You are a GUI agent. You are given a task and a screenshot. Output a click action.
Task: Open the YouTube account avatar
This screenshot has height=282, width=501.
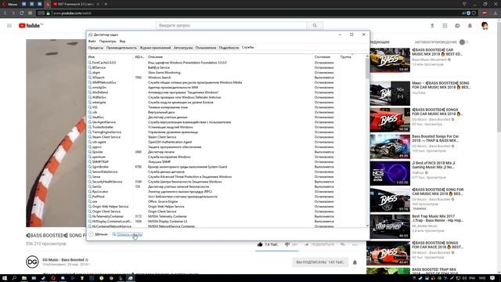coord(485,26)
